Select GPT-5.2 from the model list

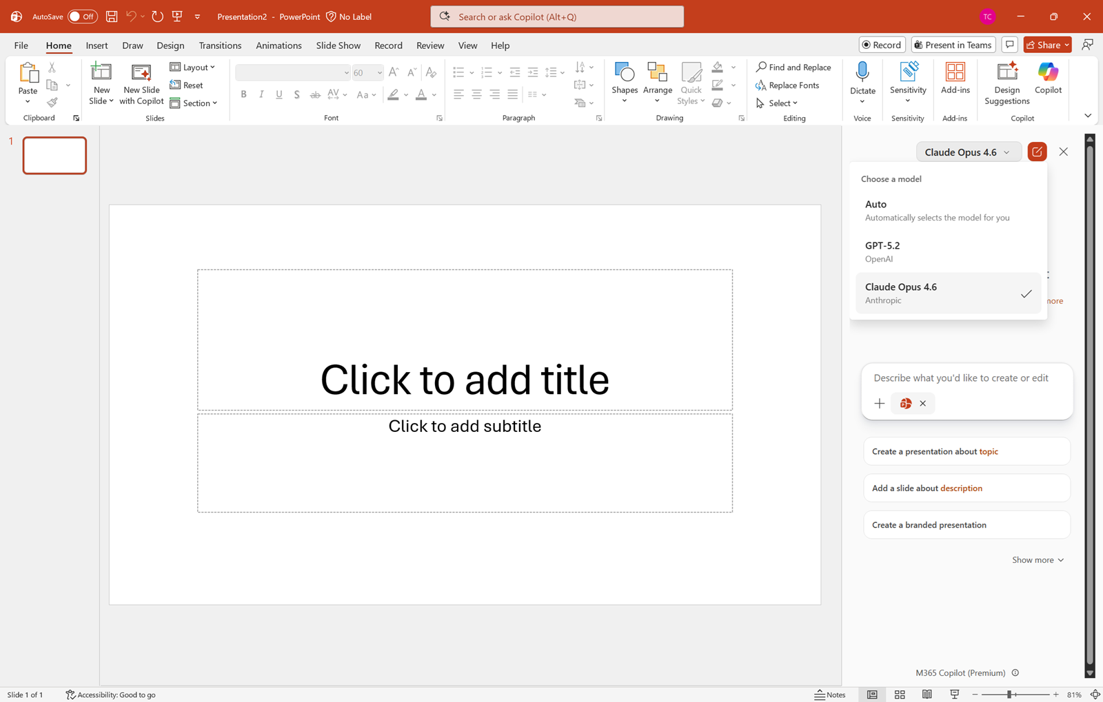pos(948,251)
